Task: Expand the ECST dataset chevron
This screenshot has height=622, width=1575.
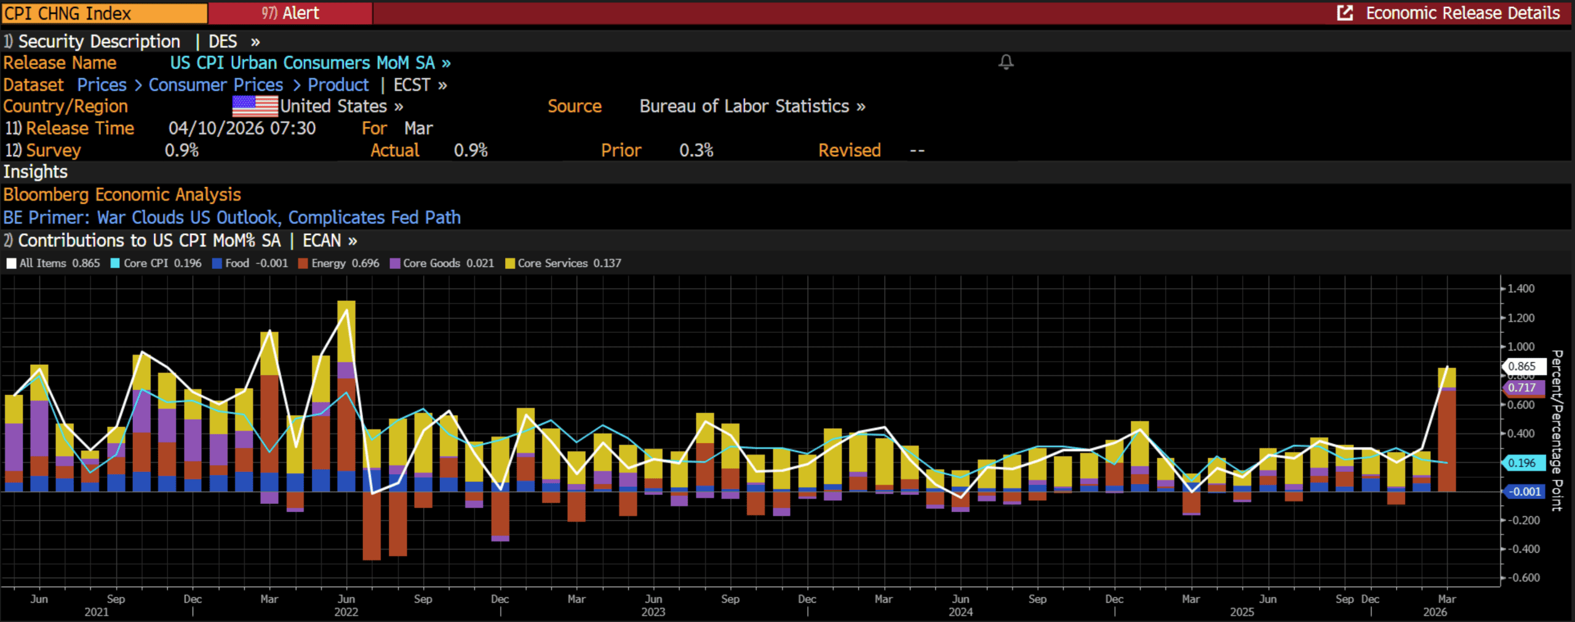Action: [x=442, y=85]
